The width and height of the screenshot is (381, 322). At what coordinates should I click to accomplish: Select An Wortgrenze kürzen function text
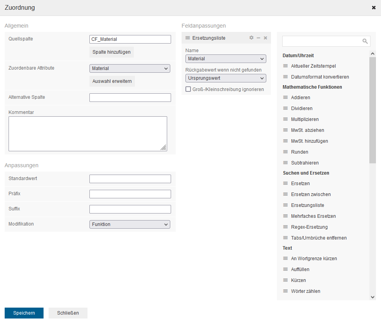coord(314,259)
